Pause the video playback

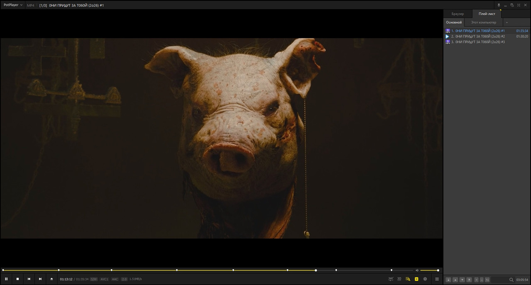click(x=6, y=279)
